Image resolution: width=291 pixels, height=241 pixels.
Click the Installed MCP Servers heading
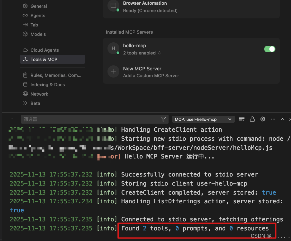tap(129, 32)
